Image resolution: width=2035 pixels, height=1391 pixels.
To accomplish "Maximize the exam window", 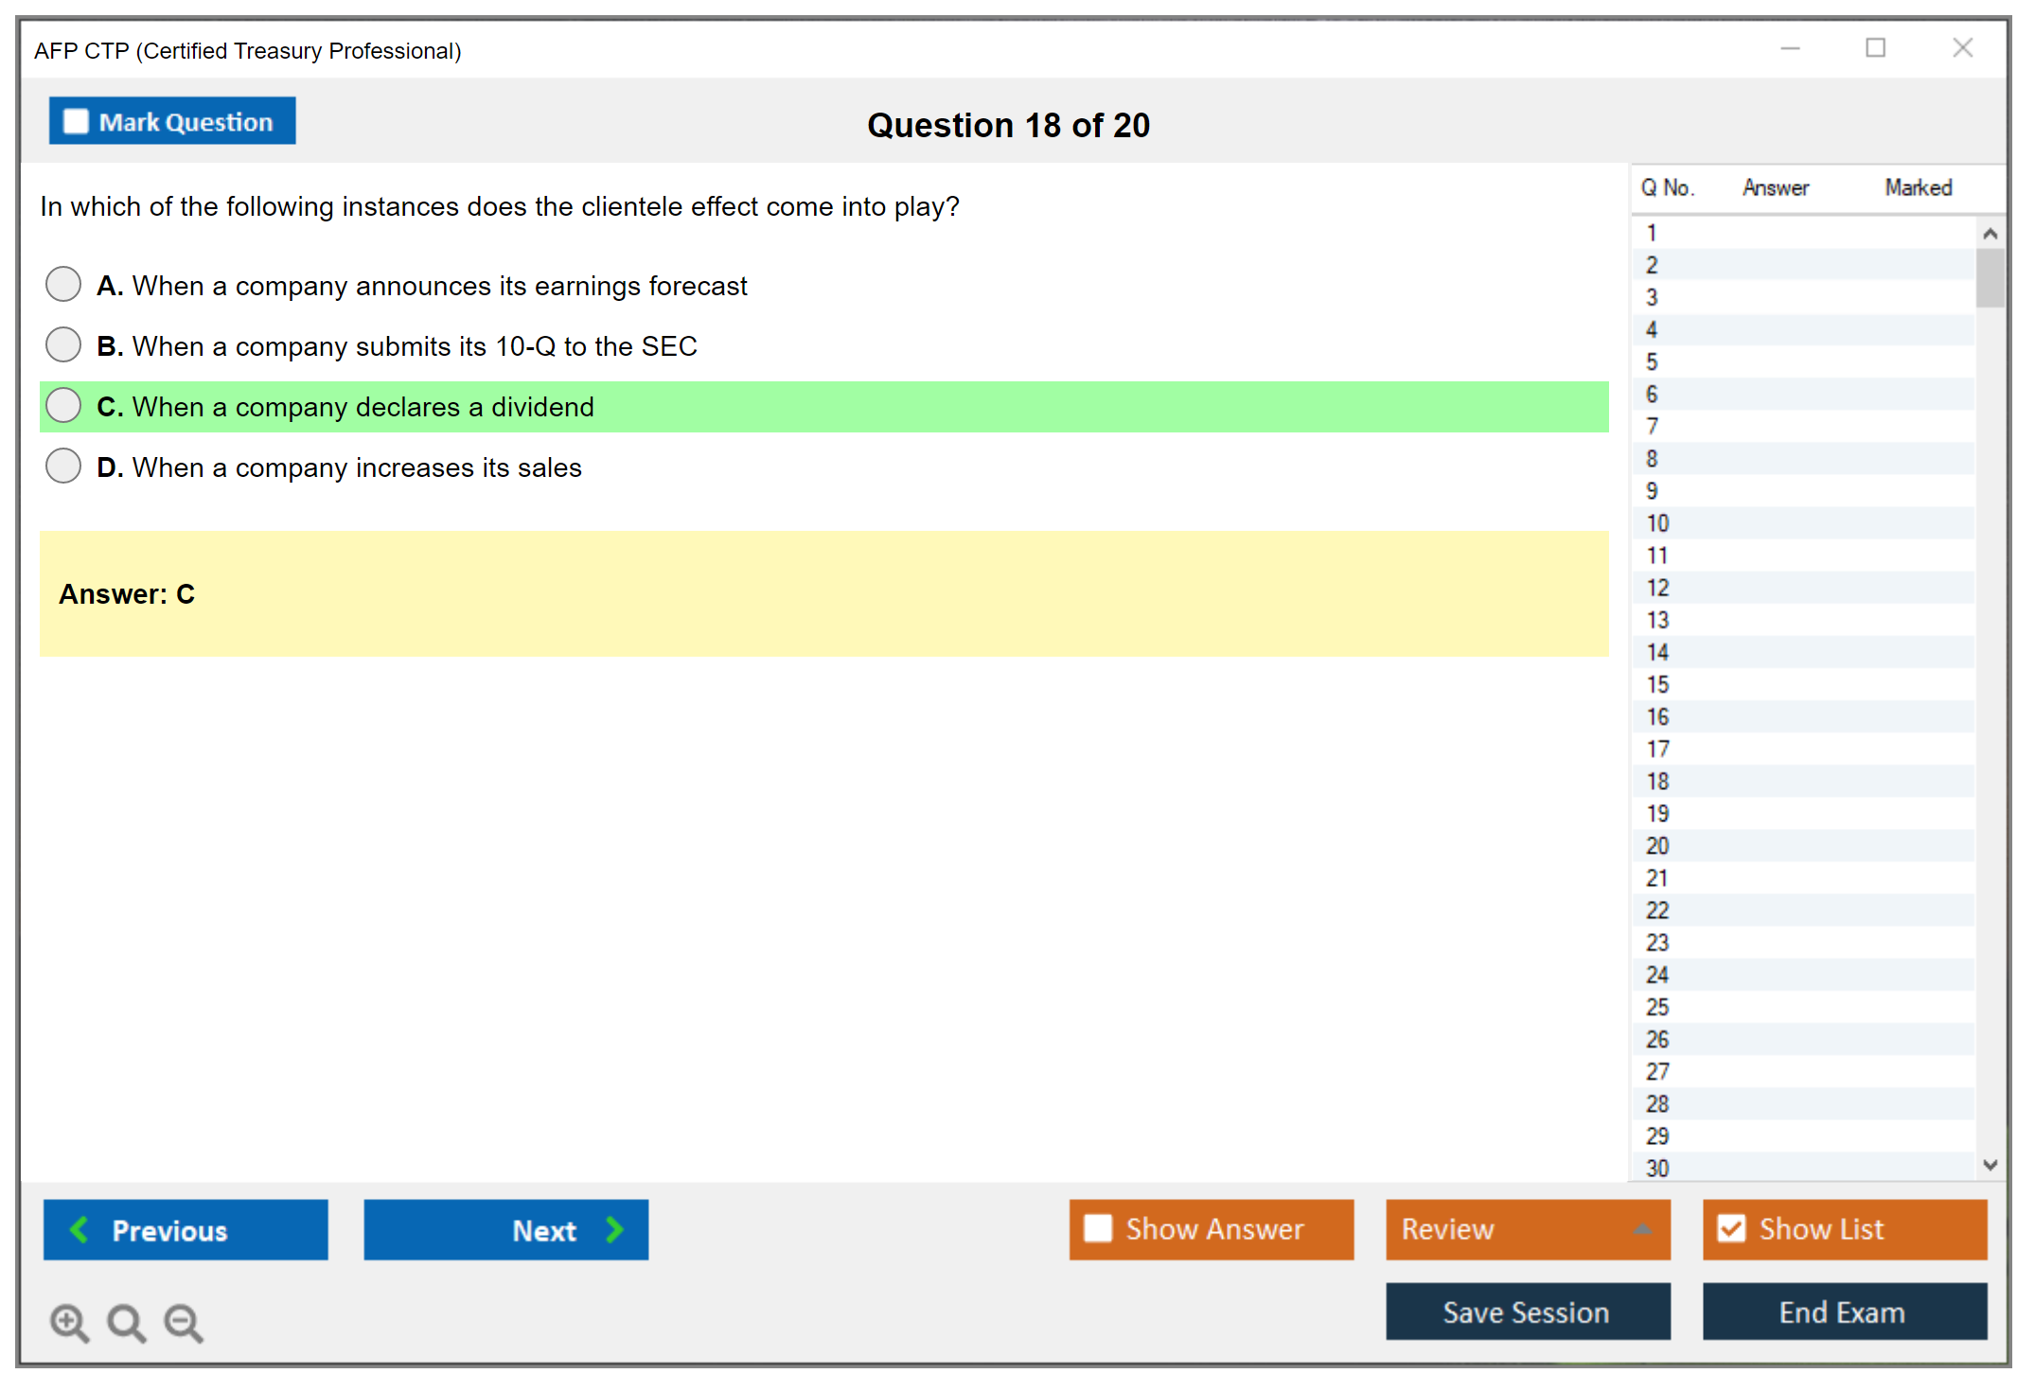I will coord(1875,48).
